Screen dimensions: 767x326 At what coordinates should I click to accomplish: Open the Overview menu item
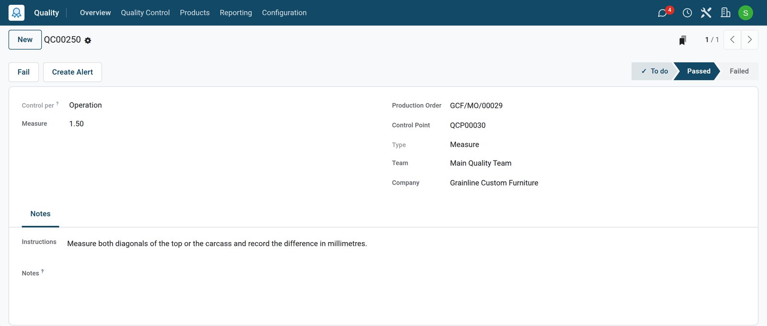click(x=95, y=12)
